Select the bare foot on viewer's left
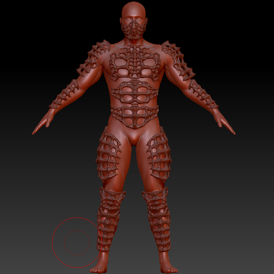 [x=99, y=263]
